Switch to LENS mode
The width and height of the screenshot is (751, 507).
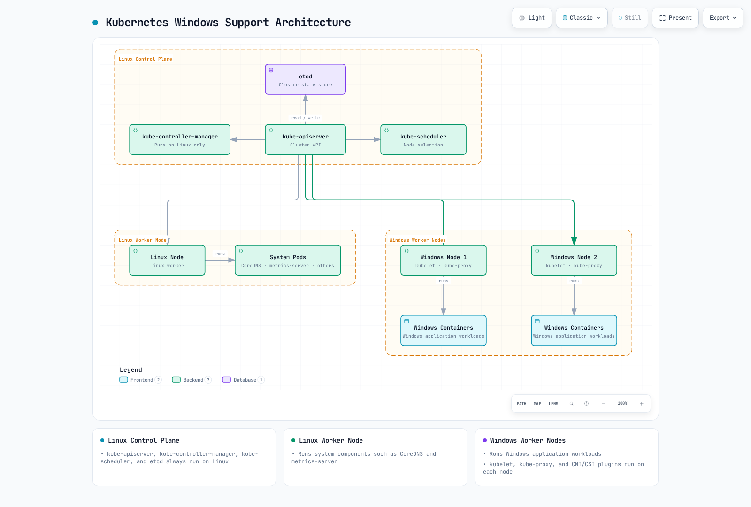pyautogui.click(x=553, y=404)
